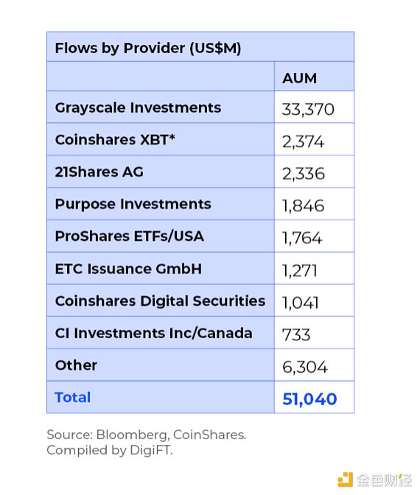Click the Grayscale AUM value 33,370
420x495 pixels.
click(308, 110)
